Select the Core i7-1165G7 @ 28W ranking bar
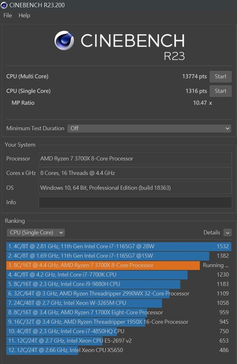The width and height of the screenshot is (237, 364). tap(119, 246)
